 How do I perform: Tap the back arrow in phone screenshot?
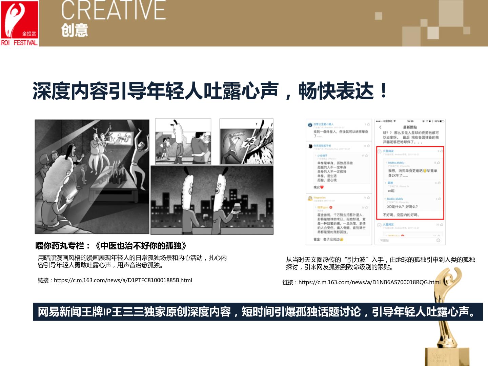pos(380,127)
